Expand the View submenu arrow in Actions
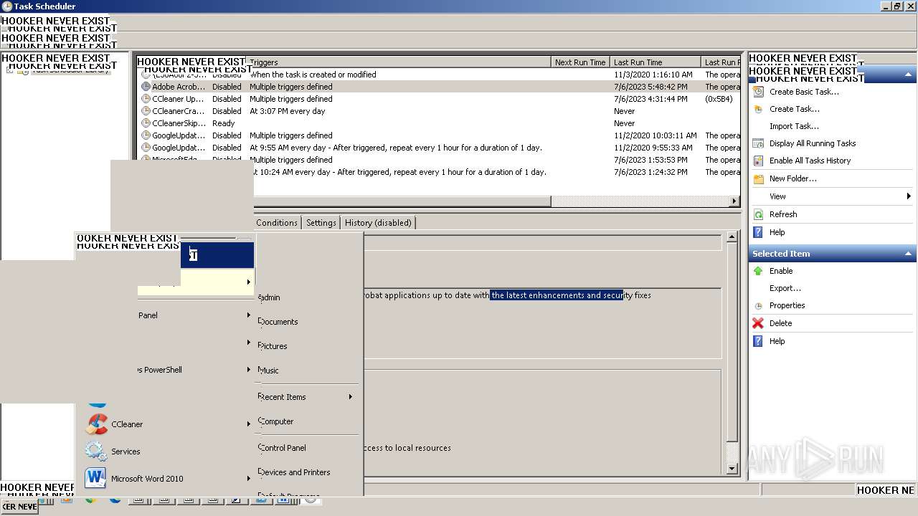 pyautogui.click(x=909, y=196)
